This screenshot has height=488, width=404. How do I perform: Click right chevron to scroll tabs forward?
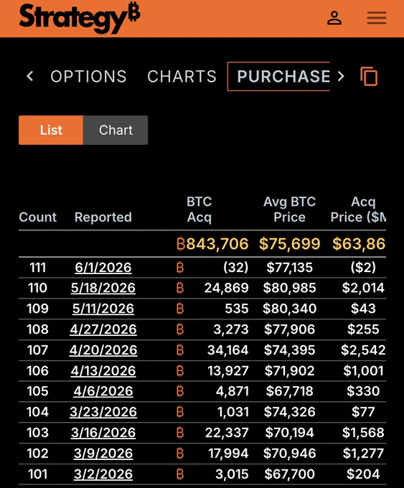[x=341, y=76]
